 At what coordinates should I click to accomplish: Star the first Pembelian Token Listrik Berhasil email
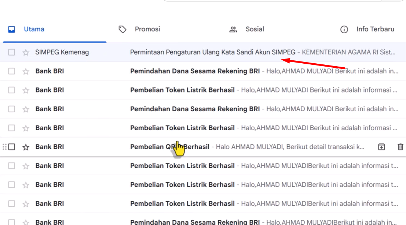[x=26, y=90]
